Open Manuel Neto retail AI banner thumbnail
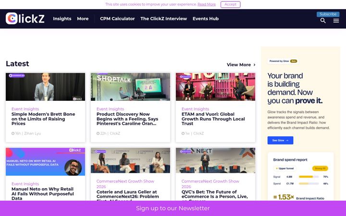The width and height of the screenshot is (346, 216). [x=45, y=162]
